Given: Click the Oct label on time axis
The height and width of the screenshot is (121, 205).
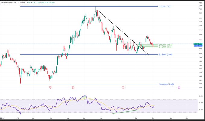Looking at the screenshot, I should point(153,118).
